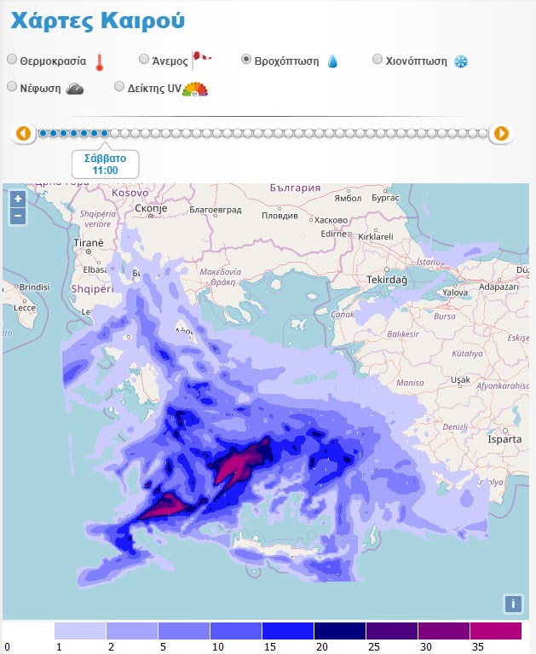Click the 25 mm dark purple legend swatch
Viewport: 536px width, 654px height.
[x=392, y=631]
